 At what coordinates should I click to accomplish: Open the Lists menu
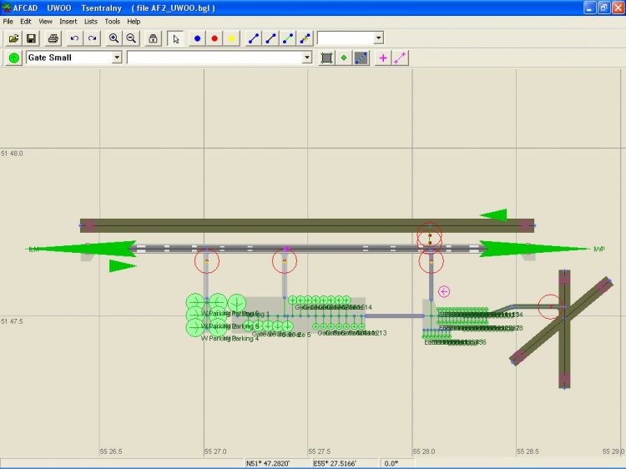click(90, 21)
